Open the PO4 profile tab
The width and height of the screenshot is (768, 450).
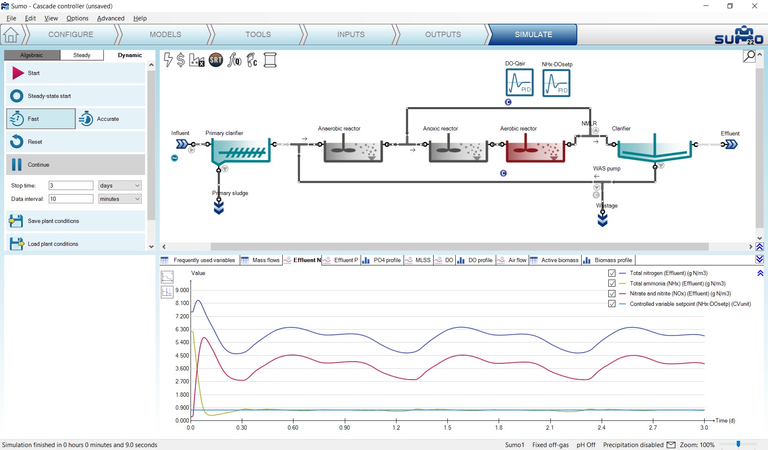click(382, 260)
